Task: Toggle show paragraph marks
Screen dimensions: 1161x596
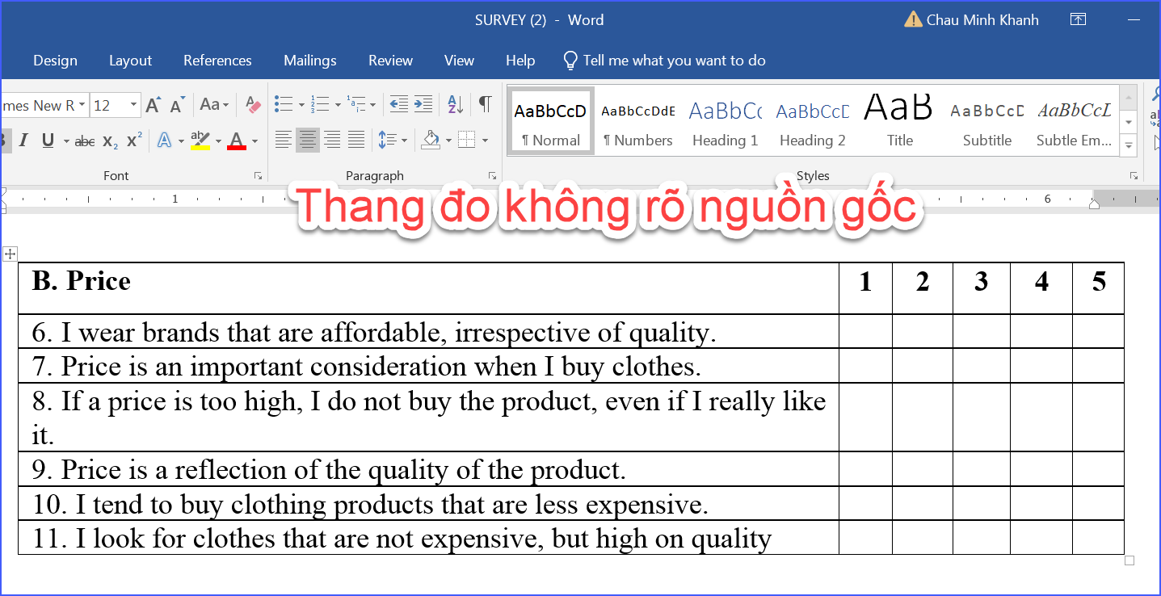Action: [x=485, y=104]
